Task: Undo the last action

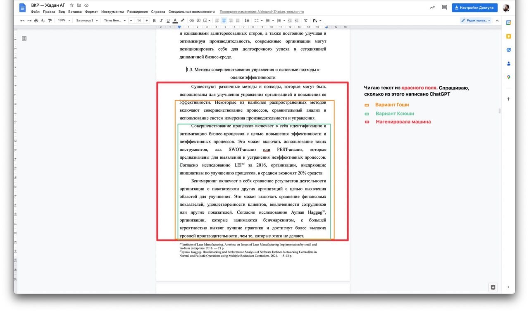Action: pyautogui.click(x=22, y=21)
